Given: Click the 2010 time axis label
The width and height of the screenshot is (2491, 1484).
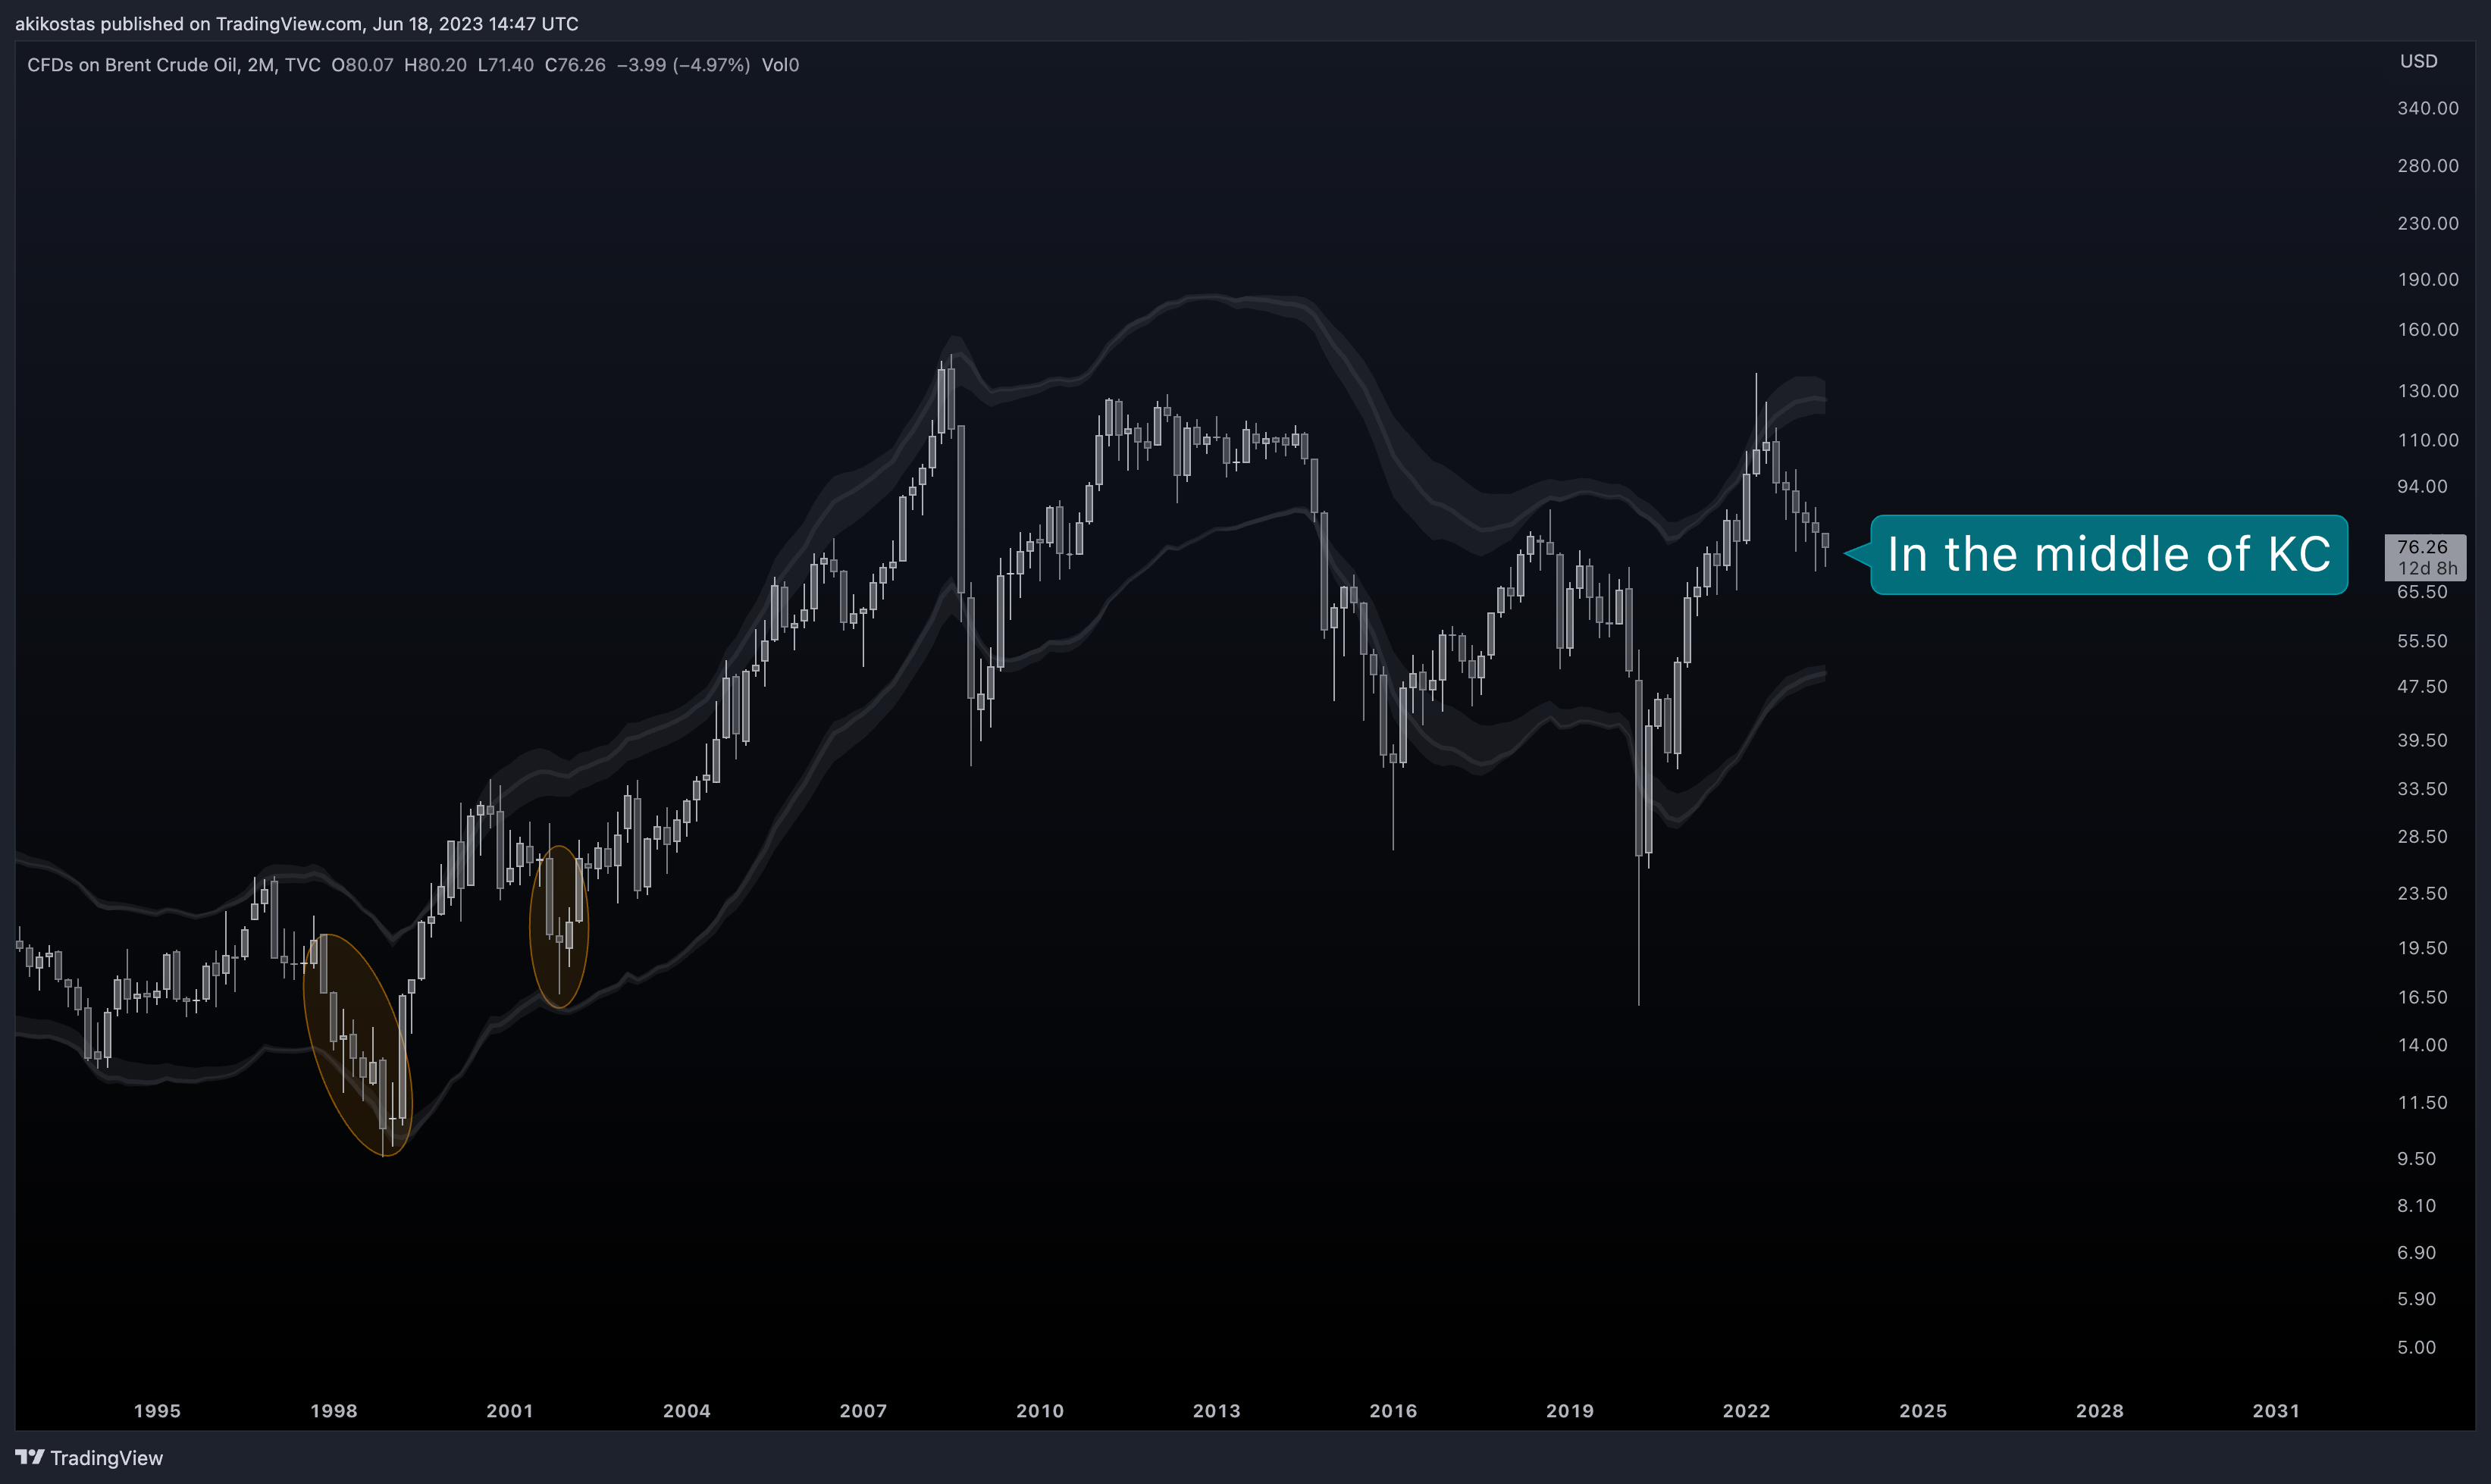Looking at the screenshot, I should coord(1040,1411).
